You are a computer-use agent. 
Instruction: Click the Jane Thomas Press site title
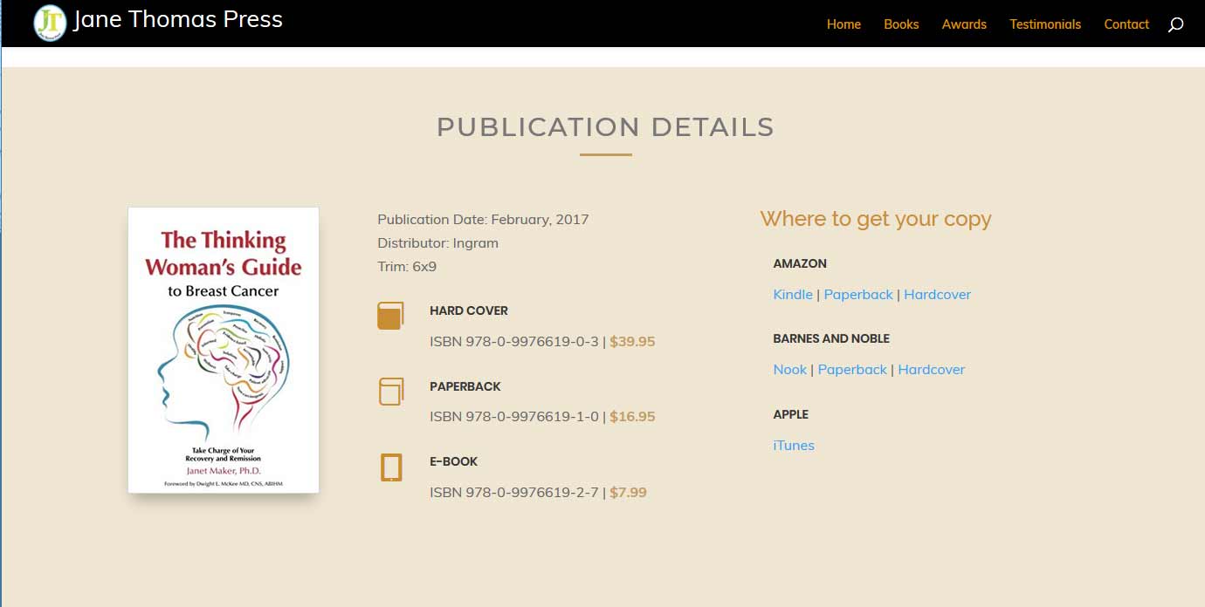(178, 20)
